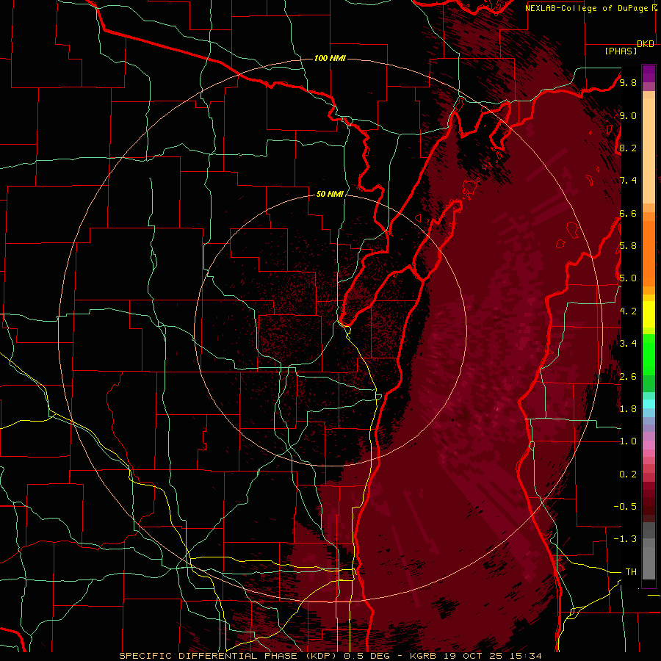This screenshot has height=661, width=661.
Task: Select the 1.0 scale value
Action: [x=628, y=441]
